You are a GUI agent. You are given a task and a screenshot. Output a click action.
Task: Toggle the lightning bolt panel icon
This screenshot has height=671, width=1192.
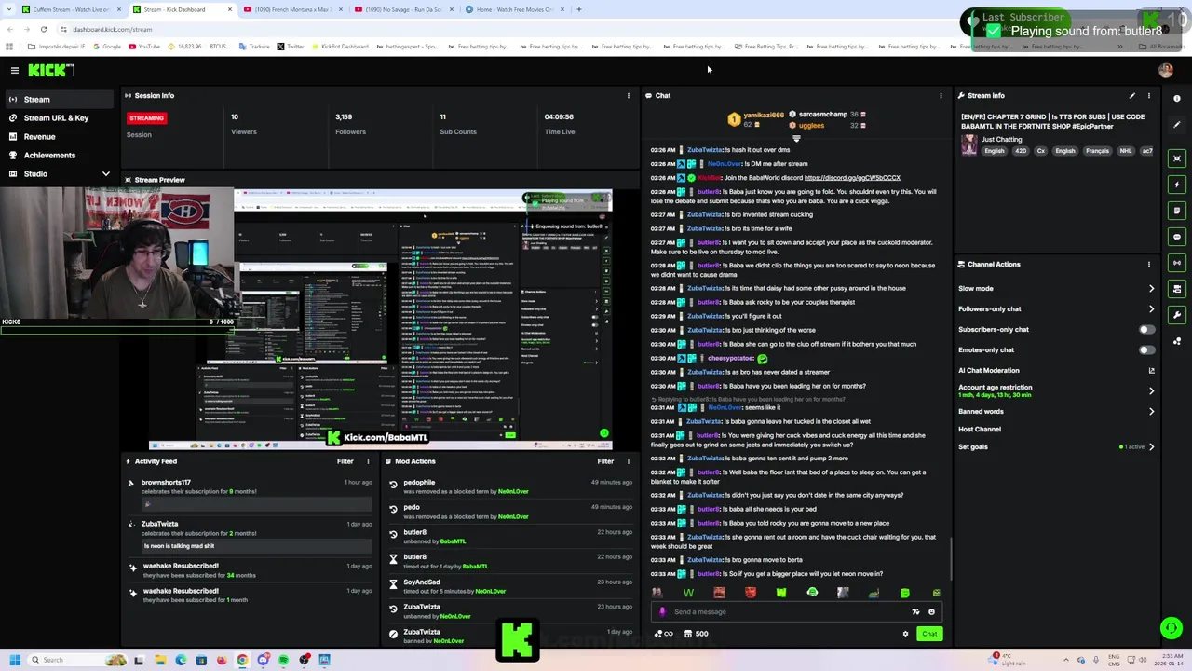point(1177,185)
